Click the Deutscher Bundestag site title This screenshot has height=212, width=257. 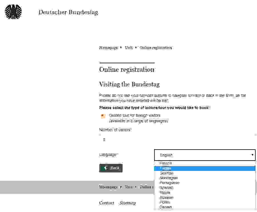pos(68,13)
